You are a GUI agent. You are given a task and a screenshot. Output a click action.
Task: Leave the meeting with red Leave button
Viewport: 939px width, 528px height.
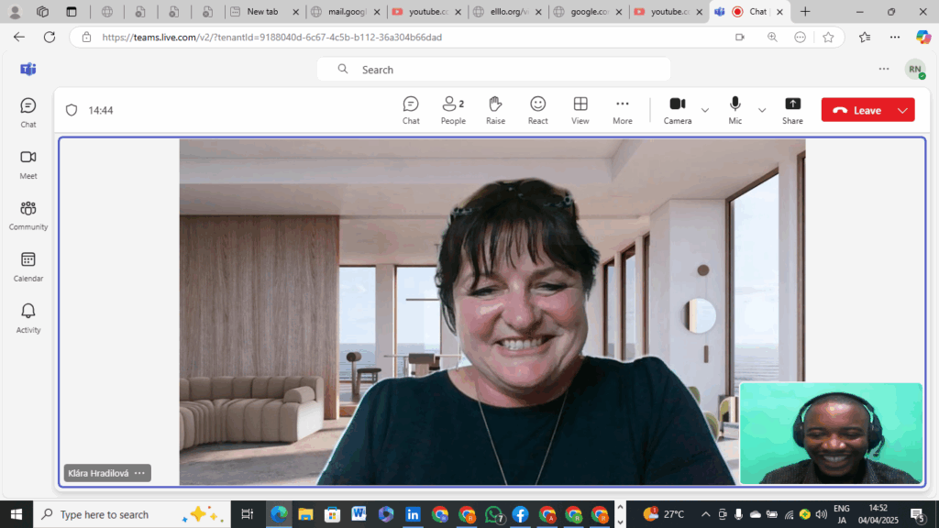pos(857,111)
